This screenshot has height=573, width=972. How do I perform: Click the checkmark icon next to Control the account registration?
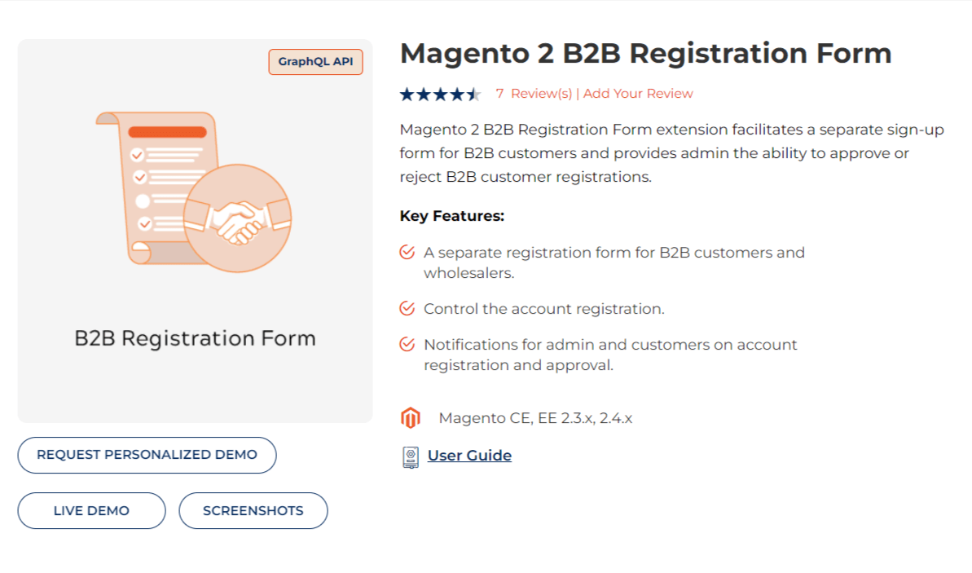[x=407, y=308]
